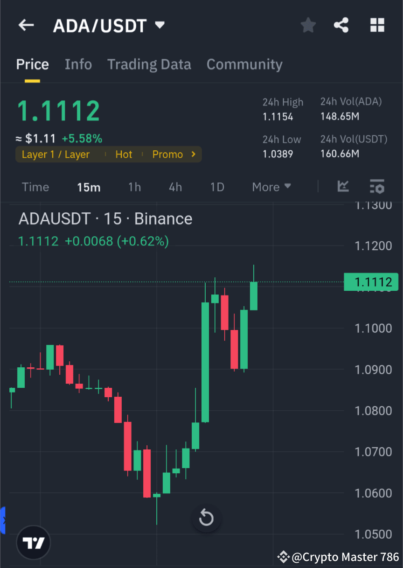The width and height of the screenshot is (403, 568).
Task: Tap the back arrow to exit the chart
Action: [26, 25]
